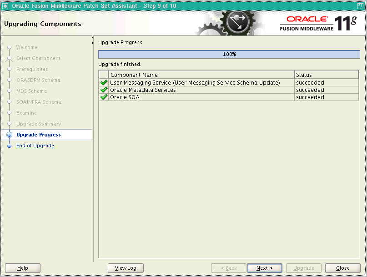Click succeeded status for Oracle Metadata Services

pyautogui.click(x=310, y=90)
